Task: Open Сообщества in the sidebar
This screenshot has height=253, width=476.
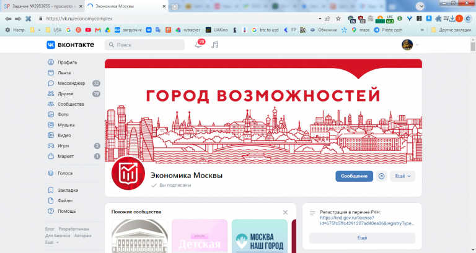Action: point(74,104)
